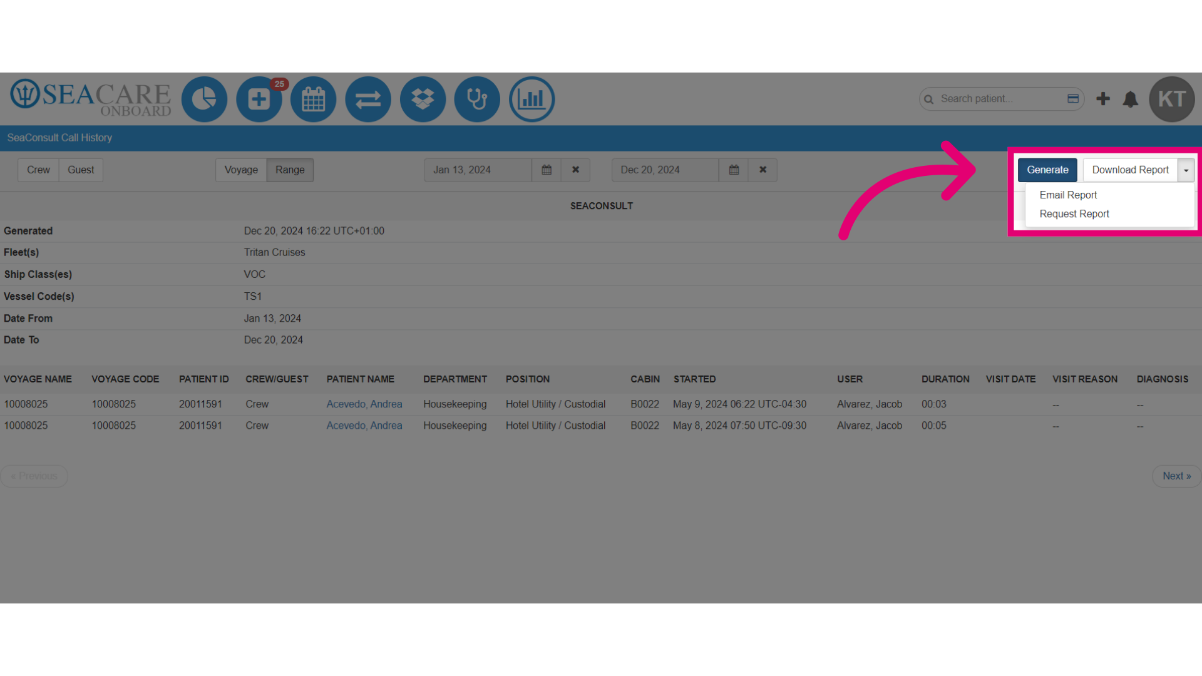Select Email Report from dropdown
The image size is (1202, 676).
tap(1068, 195)
